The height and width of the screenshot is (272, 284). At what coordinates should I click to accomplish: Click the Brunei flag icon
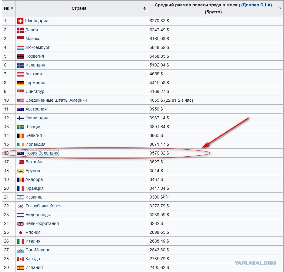20,171
